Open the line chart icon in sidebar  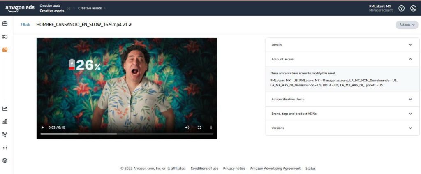pos(5,109)
